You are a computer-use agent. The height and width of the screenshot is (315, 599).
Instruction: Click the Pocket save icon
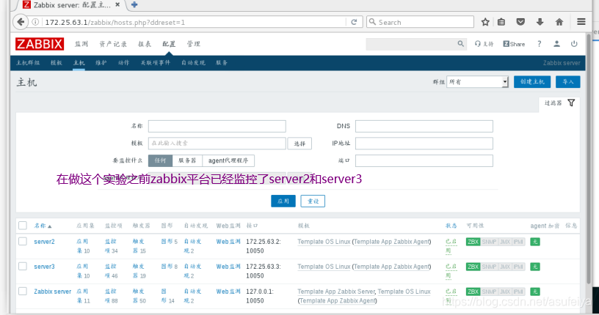pos(520,22)
